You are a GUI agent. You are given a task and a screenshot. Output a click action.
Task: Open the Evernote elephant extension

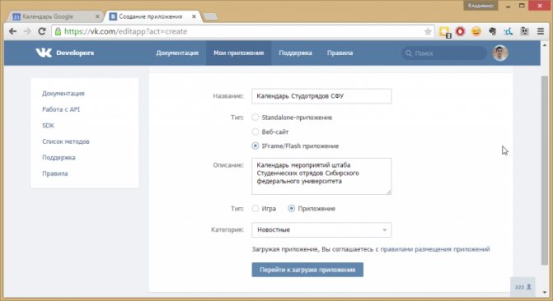(492, 31)
